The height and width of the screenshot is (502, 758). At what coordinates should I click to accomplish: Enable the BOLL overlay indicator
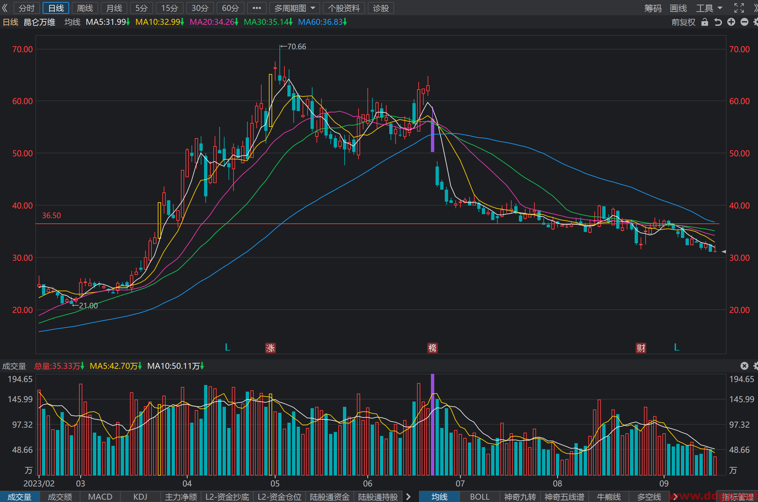(x=480, y=497)
